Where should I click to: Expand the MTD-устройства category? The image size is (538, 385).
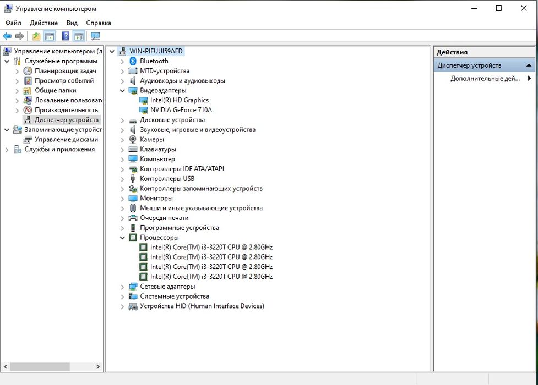pos(122,71)
